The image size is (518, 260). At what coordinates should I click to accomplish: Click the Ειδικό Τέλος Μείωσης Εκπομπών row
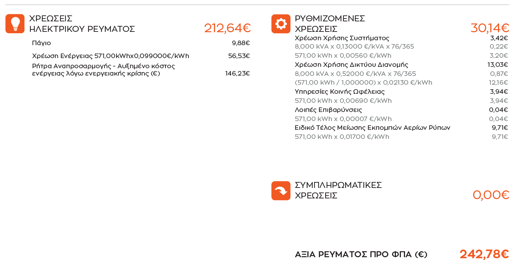(x=402, y=128)
